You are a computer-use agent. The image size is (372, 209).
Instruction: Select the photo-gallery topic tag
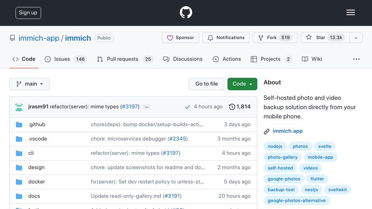(282, 157)
